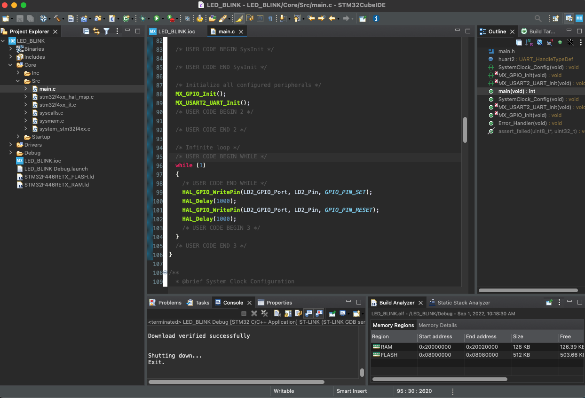Click the toolbar Search magnifier icon
Viewport: 585px width, 398px height.
(x=538, y=18)
